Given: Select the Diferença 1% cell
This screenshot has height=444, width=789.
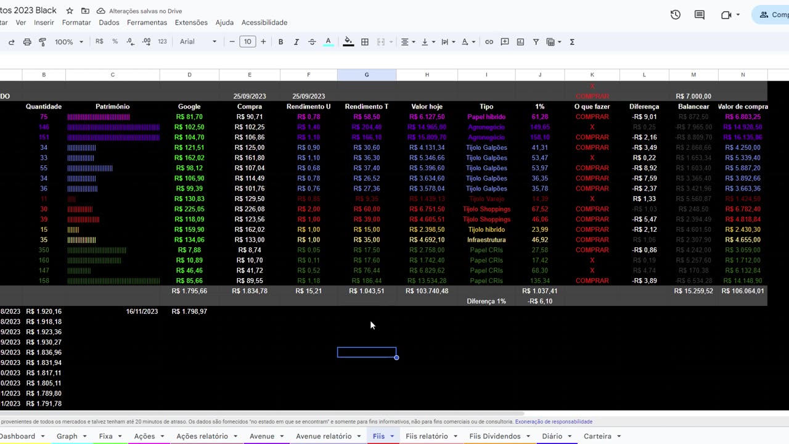Looking at the screenshot, I should [x=486, y=302].
